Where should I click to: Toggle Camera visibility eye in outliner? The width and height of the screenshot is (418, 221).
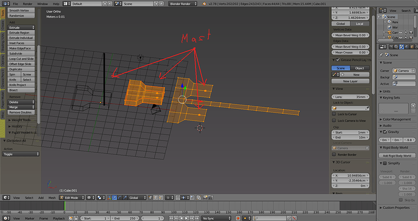point(400,33)
